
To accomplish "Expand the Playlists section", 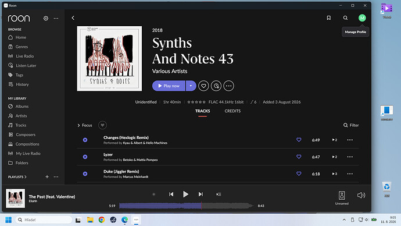I will (17, 177).
